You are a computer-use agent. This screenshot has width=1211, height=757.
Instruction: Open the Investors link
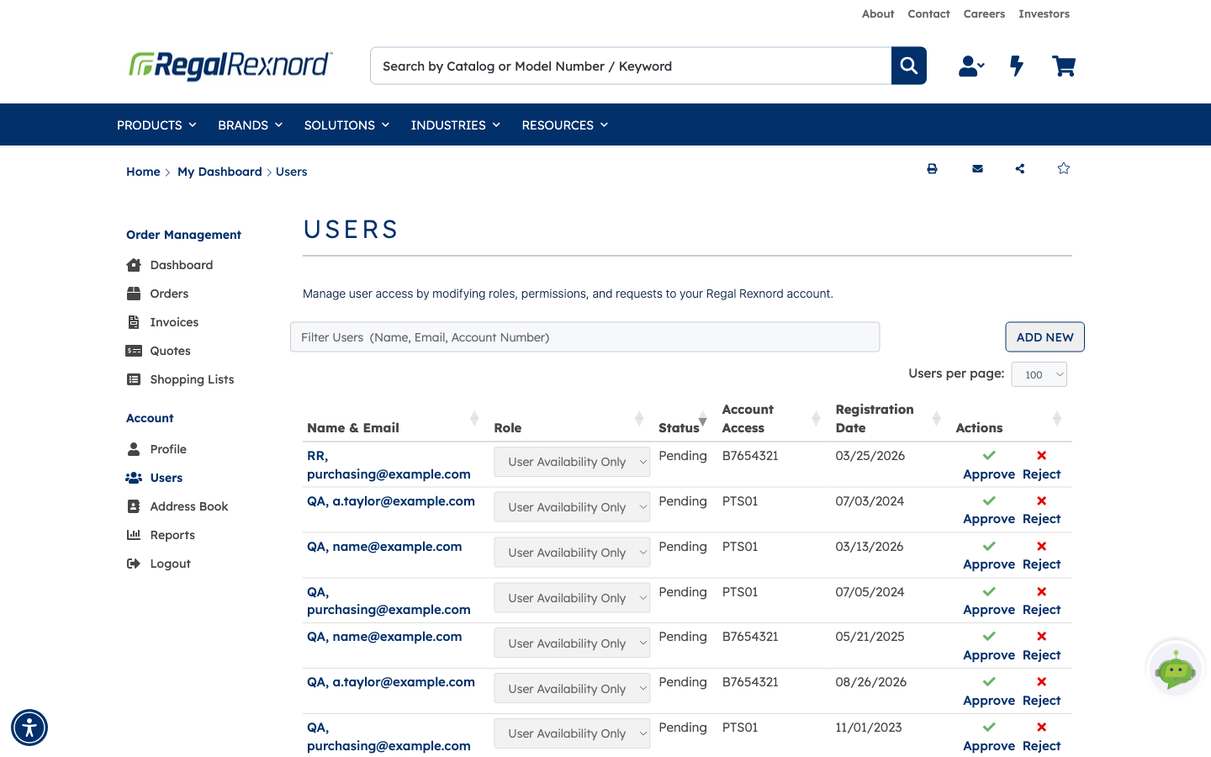click(x=1044, y=13)
